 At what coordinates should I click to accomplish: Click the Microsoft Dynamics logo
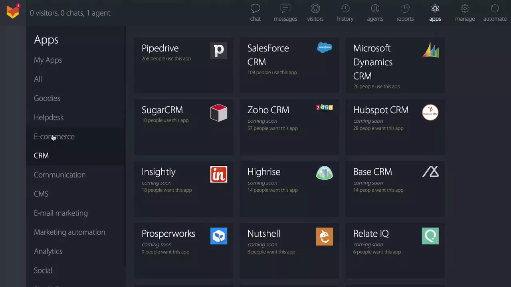click(x=430, y=50)
